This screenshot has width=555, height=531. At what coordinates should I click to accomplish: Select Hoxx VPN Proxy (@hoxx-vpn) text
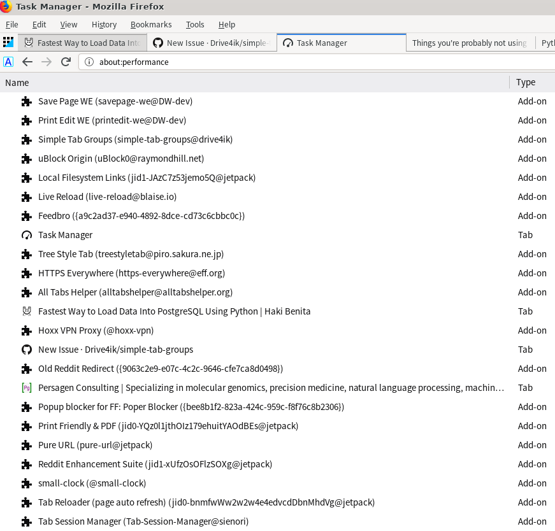coord(96,331)
